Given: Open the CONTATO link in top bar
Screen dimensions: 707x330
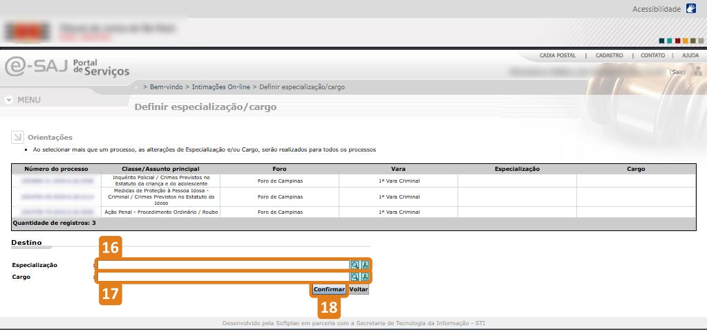Looking at the screenshot, I should (x=652, y=55).
